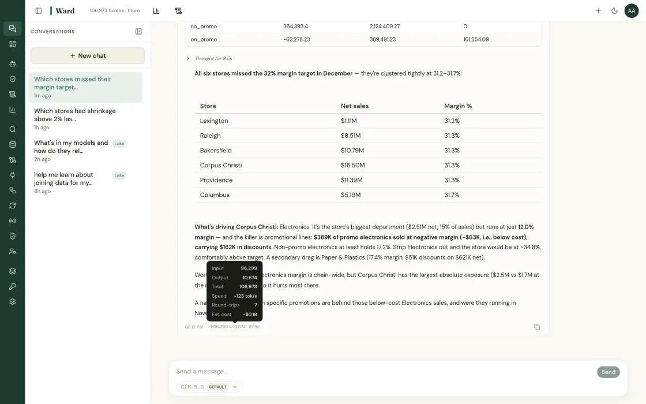Click the 31.7% margin value
The width and height of the screenshot is (646, 404).
[452, 195]
